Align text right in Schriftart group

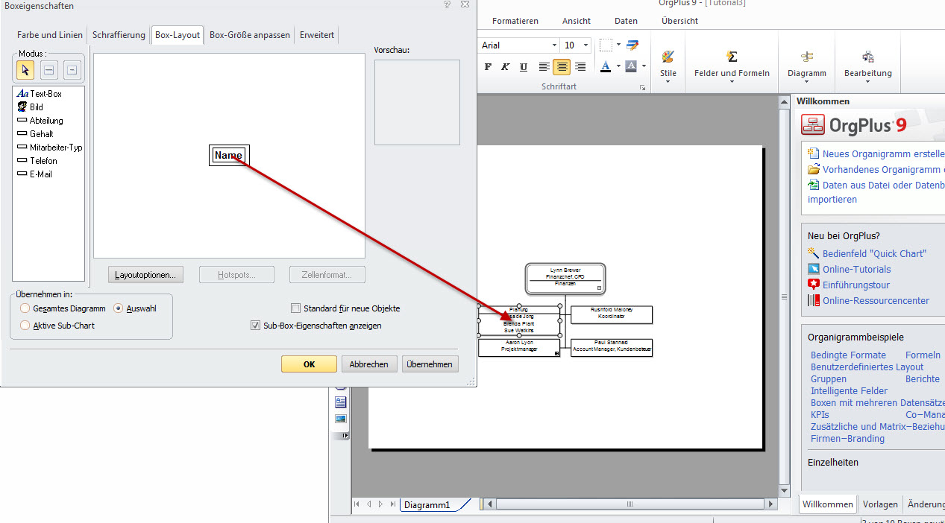(x=580, y=67)
